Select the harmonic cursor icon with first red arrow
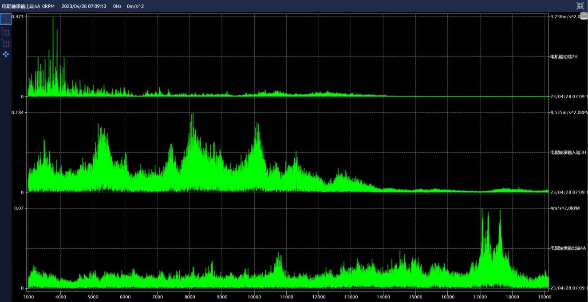 (x=6, y=31)
